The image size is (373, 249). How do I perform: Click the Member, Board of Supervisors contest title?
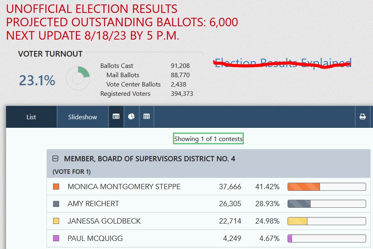149,159
